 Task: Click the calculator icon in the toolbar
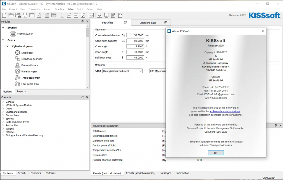click(113, 15)
